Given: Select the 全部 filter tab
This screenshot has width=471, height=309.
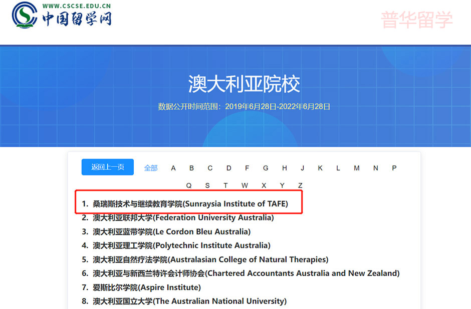Looking at the screenshot, I should 151,168.
